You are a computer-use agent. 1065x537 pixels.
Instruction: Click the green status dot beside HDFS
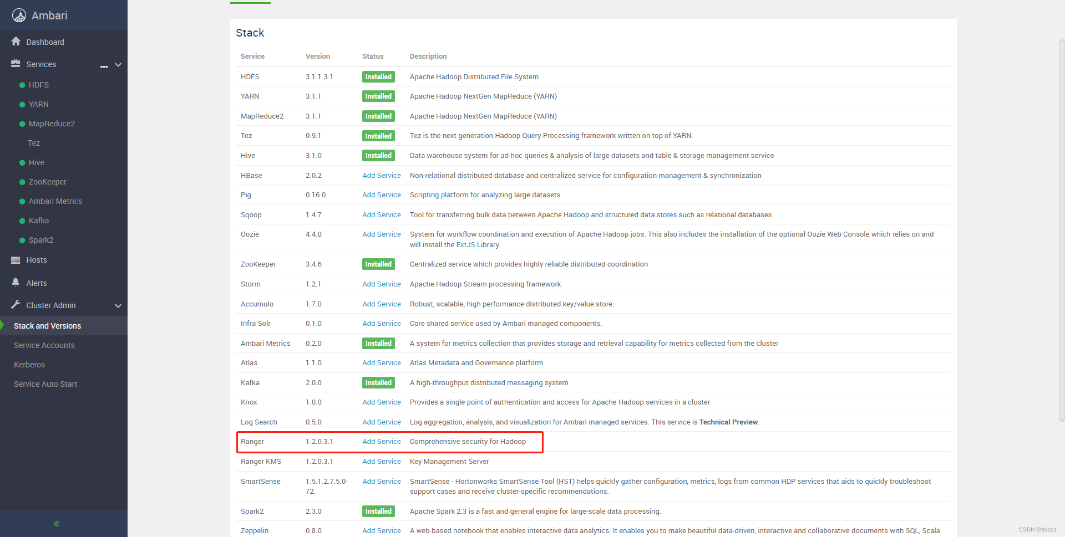coord(22,85)
